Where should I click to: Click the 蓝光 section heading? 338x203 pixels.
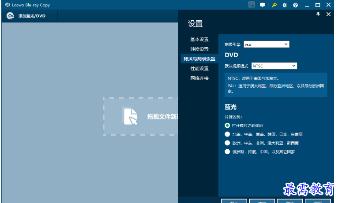click(231, 107)
